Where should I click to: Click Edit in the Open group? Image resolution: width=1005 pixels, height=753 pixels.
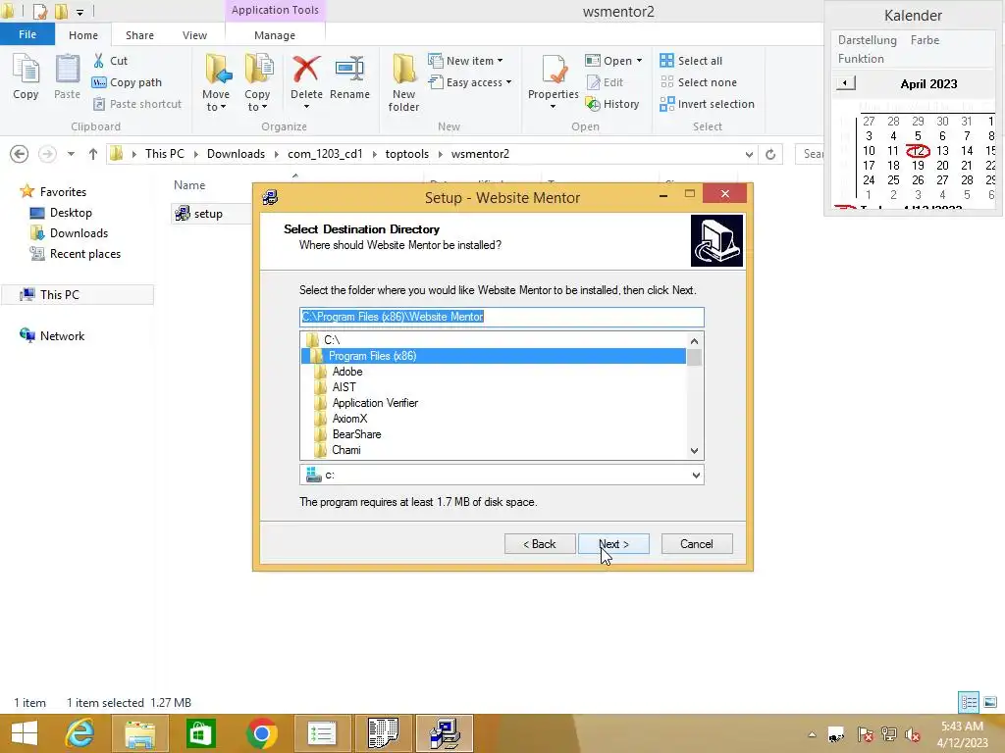[605, 82]
